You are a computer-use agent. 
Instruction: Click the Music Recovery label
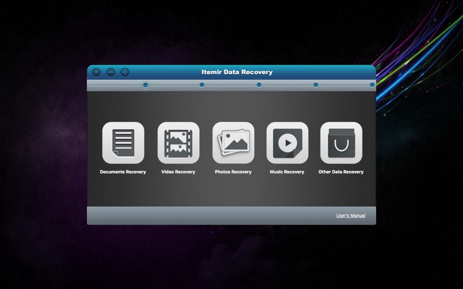(286, 172)
